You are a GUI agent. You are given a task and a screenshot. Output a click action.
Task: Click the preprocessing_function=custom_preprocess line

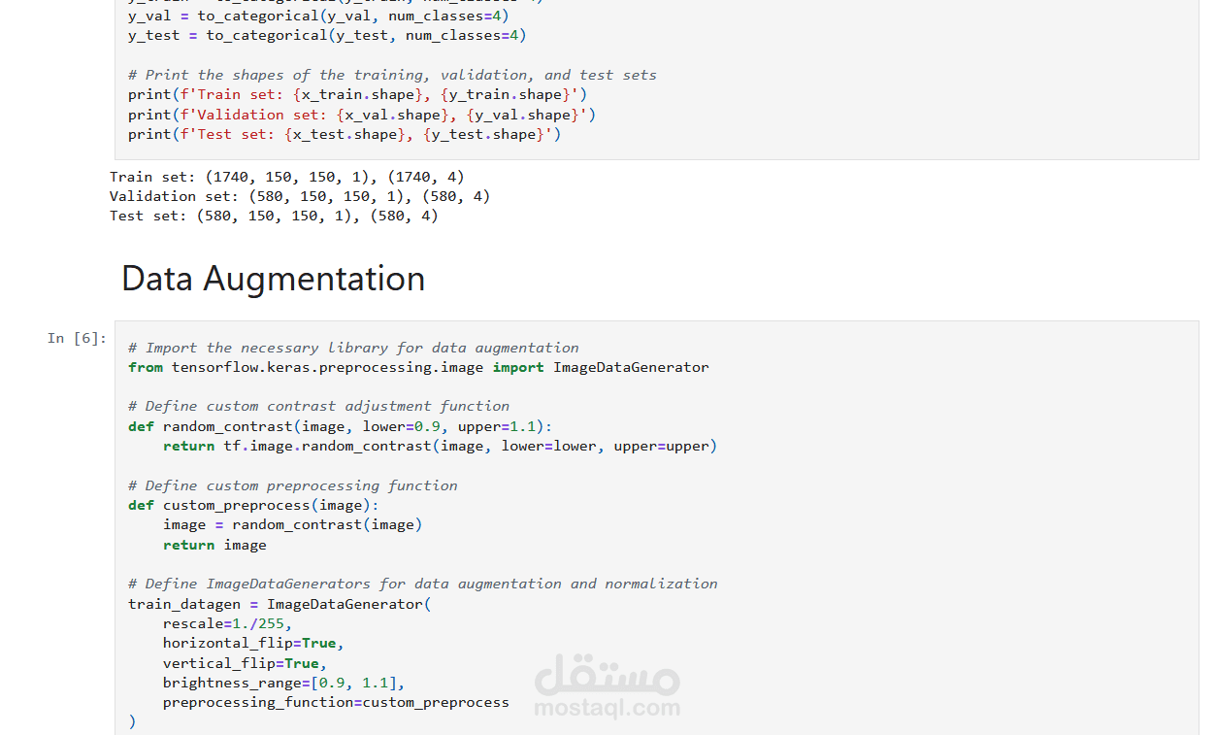pos(336,702)
